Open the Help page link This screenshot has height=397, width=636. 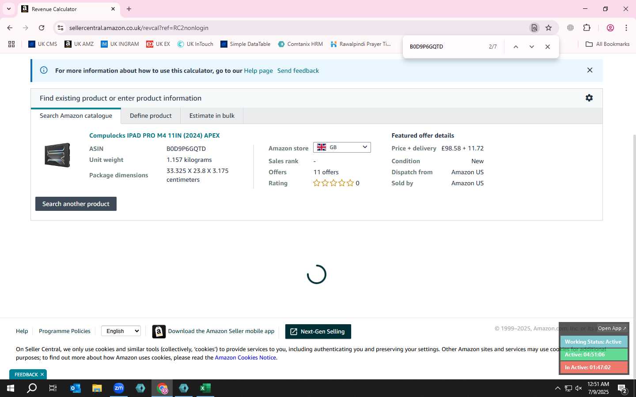[258, 71]
